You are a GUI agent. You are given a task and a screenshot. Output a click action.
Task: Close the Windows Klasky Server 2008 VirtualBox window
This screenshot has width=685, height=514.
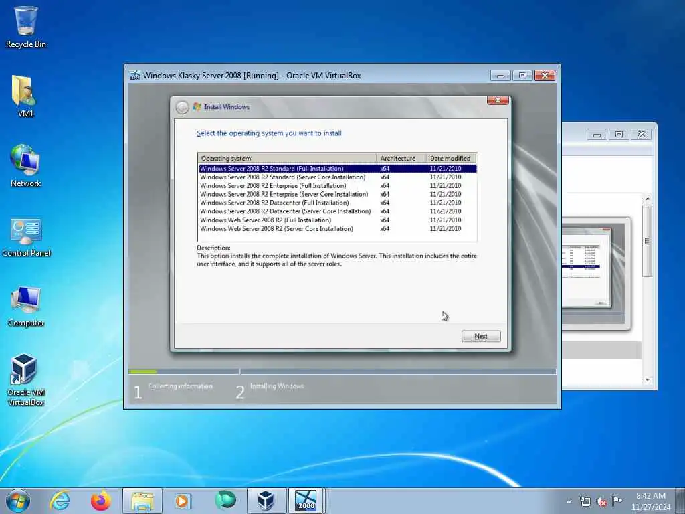(x=545, y=76)
